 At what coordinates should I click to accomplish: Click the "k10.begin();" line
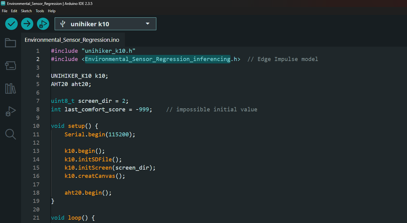tap(85, 151)
